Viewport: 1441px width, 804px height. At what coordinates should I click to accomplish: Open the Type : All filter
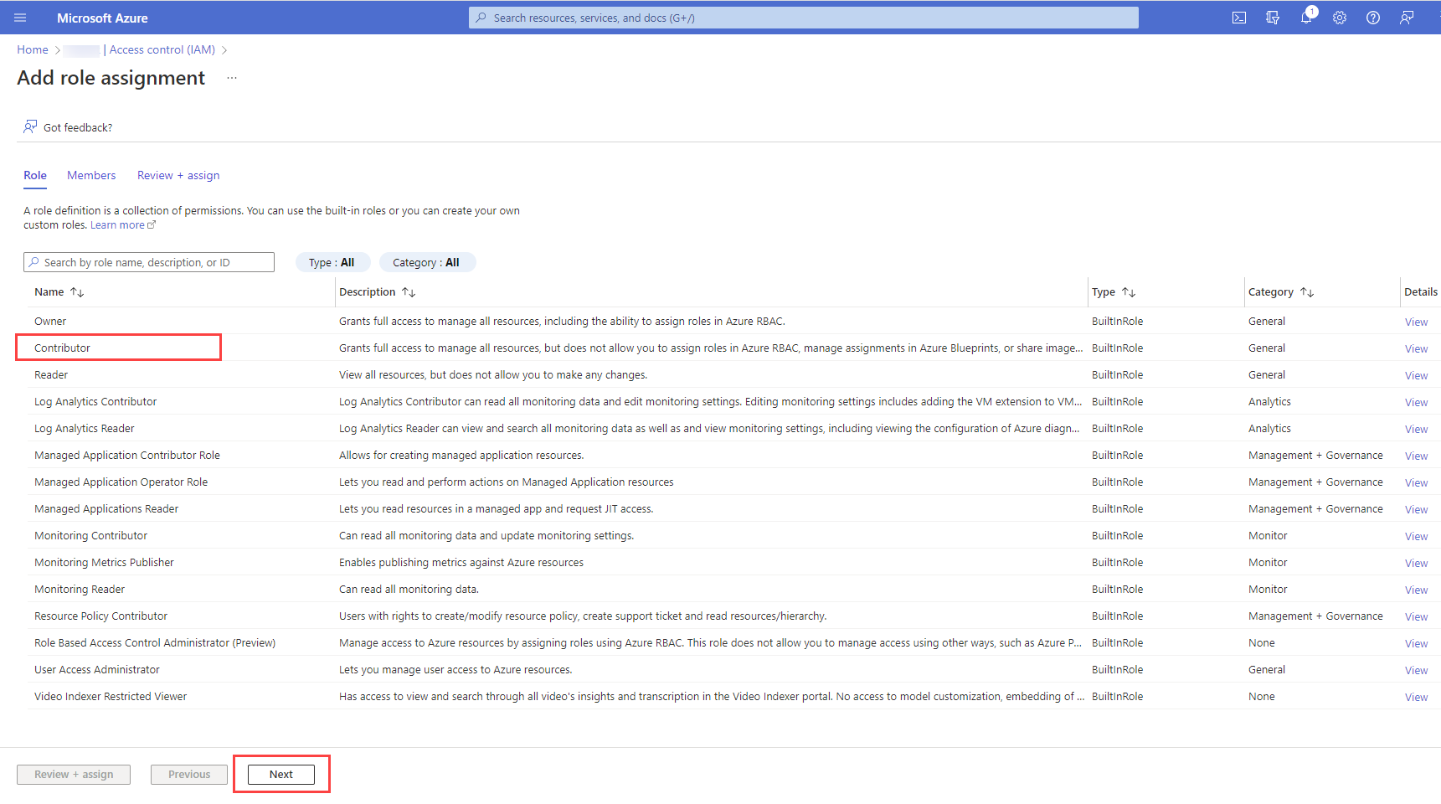click(332, 262)
